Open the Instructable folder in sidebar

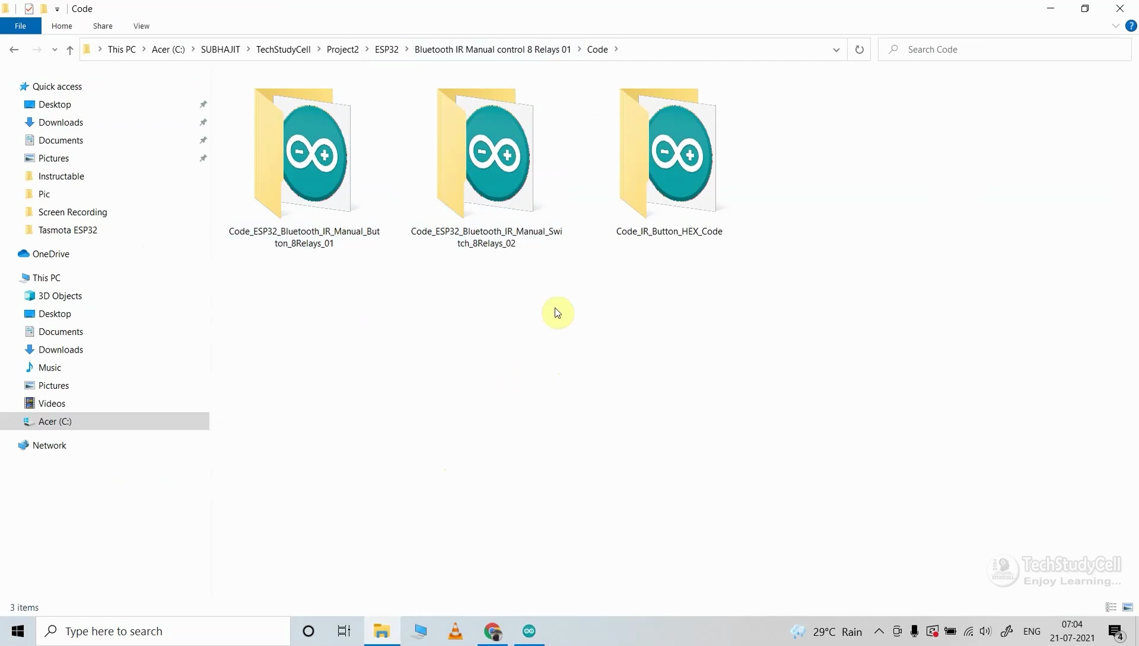[x=61, y=177]
